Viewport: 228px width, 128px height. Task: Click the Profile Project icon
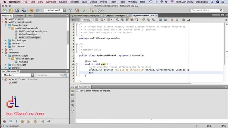click(x=100, y=10)
